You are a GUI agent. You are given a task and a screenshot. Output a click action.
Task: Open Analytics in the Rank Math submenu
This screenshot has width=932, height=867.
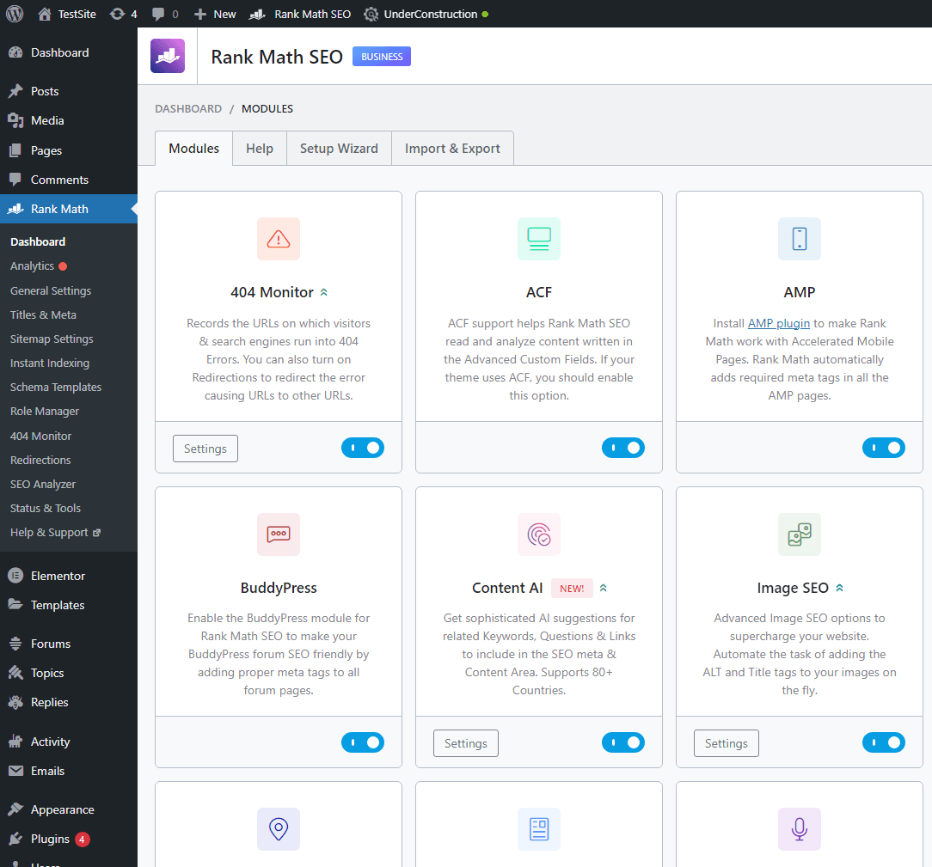[32, 266]
